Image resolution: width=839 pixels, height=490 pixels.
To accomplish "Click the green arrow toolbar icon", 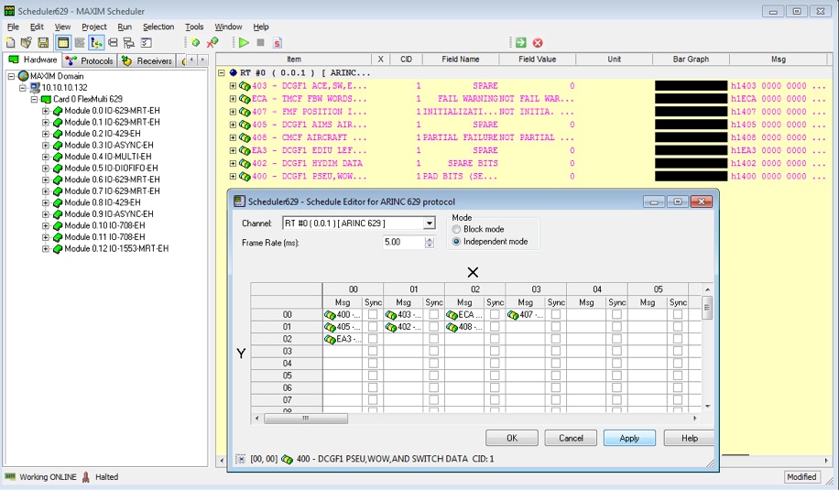I will pos(520,43).
